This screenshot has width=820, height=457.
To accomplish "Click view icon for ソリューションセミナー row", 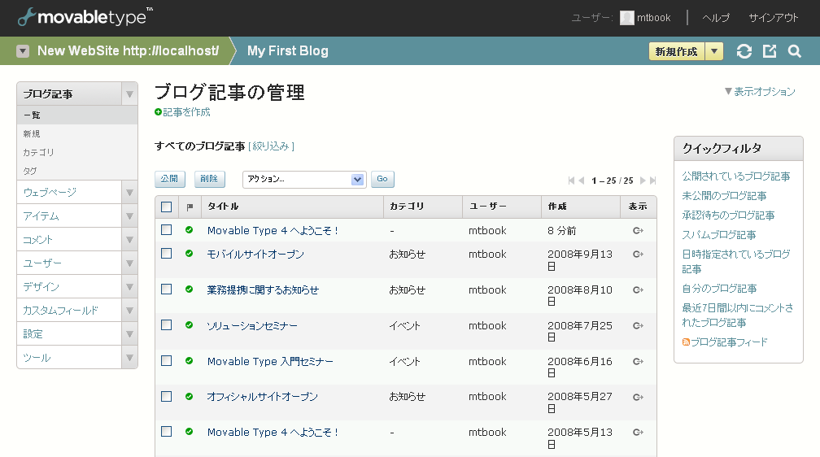I will coord(638,326).
